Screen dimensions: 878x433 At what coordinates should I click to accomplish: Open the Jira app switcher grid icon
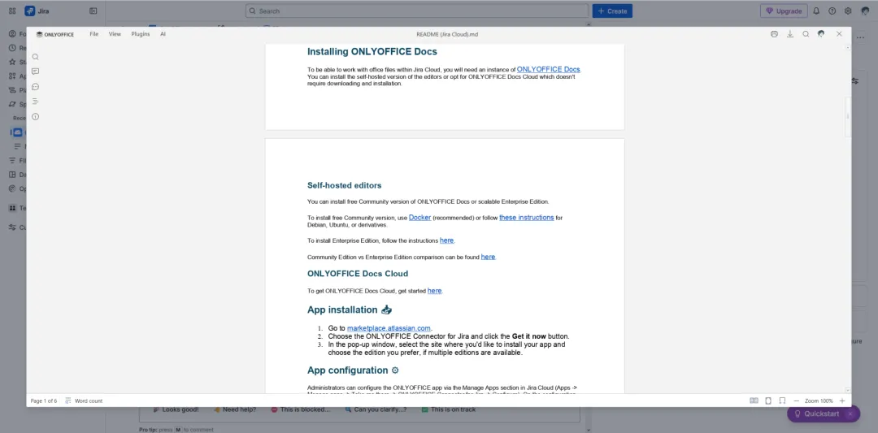(12, 11)
